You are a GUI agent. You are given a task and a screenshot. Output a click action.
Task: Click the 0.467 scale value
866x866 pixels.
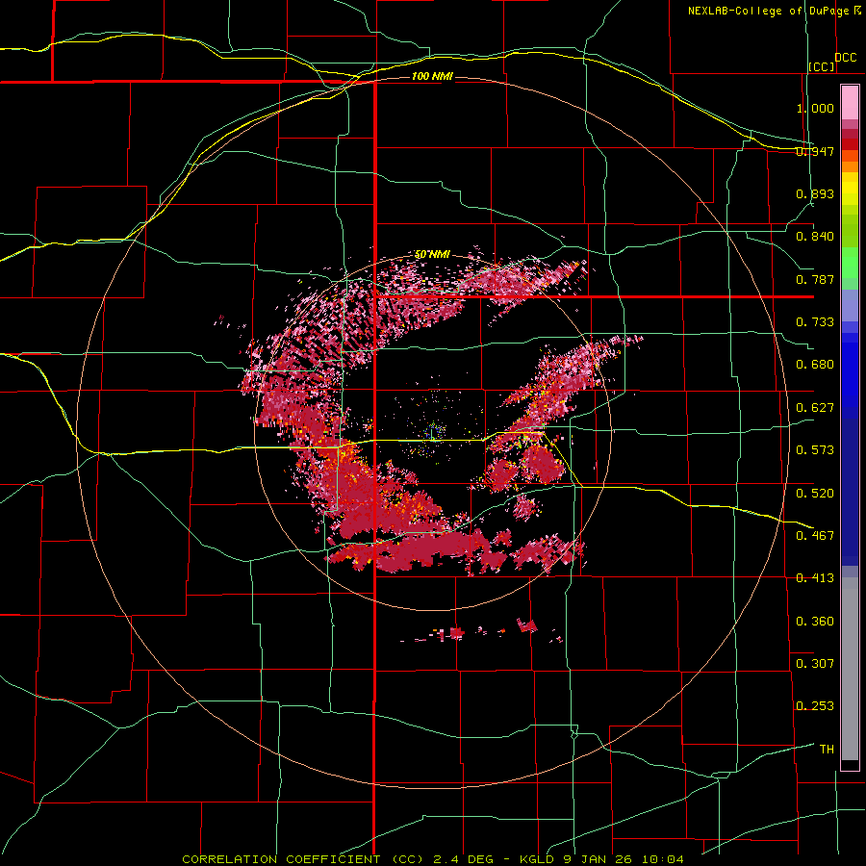tap(815, 535)
